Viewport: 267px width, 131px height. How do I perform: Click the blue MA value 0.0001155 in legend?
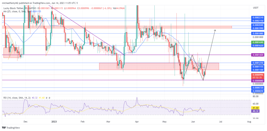(36, 11)
